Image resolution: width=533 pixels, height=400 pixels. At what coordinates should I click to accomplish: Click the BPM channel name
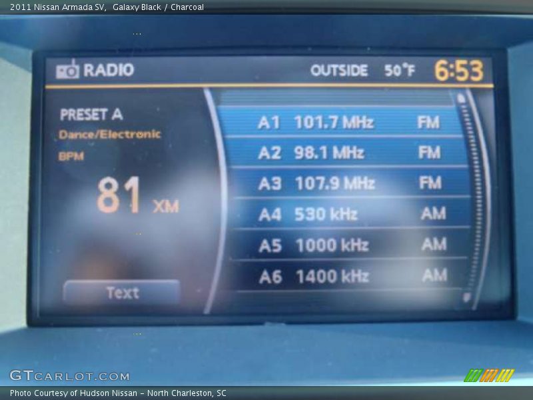click(71, 157)
